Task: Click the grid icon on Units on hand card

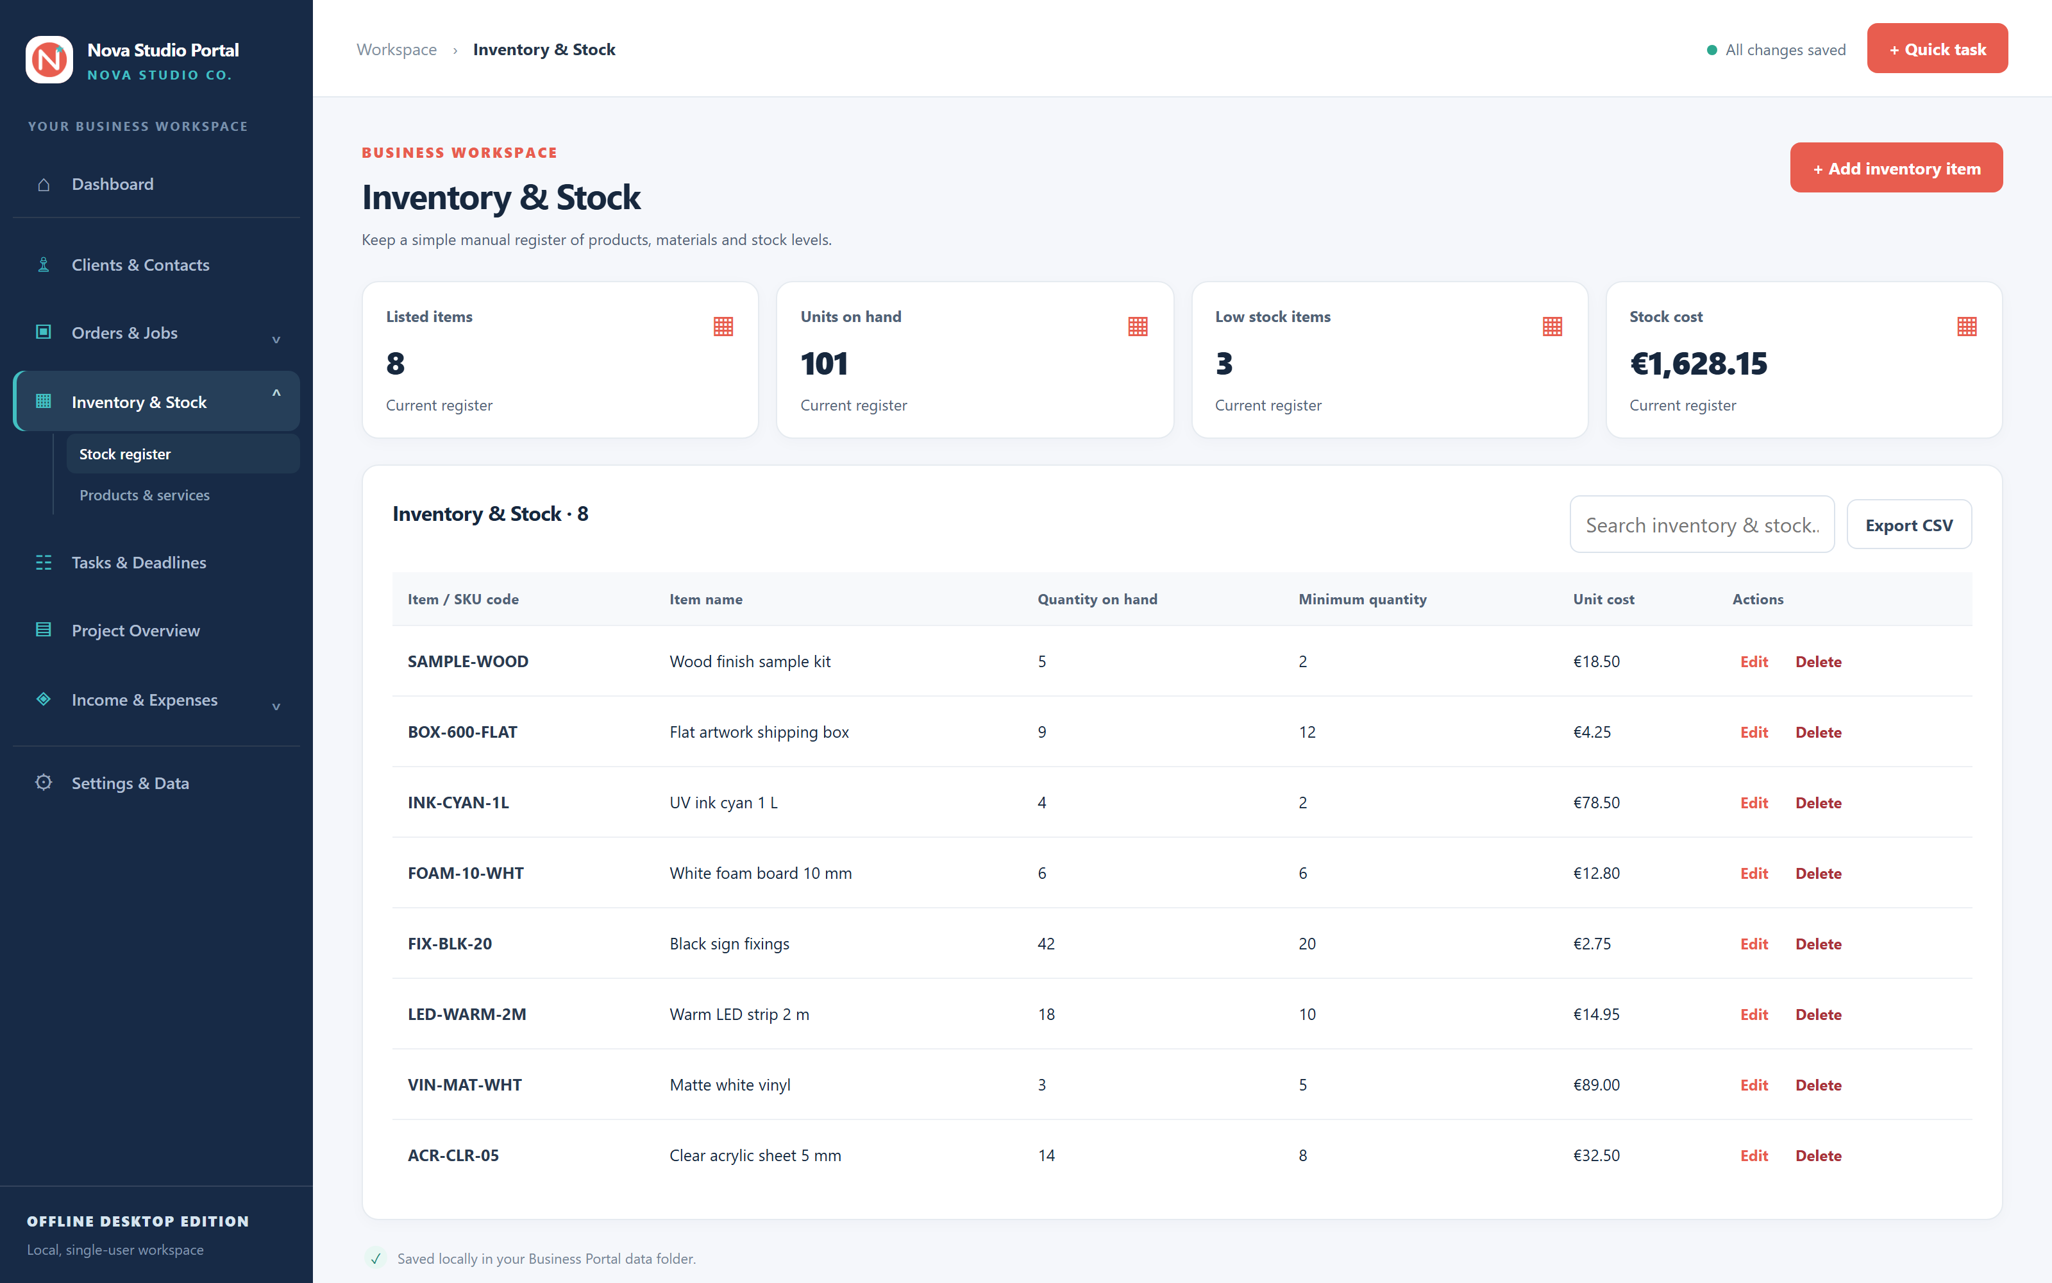Action: tap(1138, 327)
